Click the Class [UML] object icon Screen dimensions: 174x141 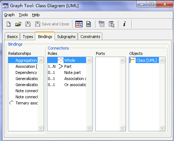(132, 60)
